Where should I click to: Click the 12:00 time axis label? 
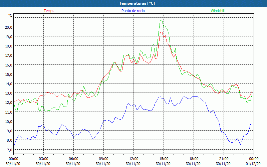point(134,159)
